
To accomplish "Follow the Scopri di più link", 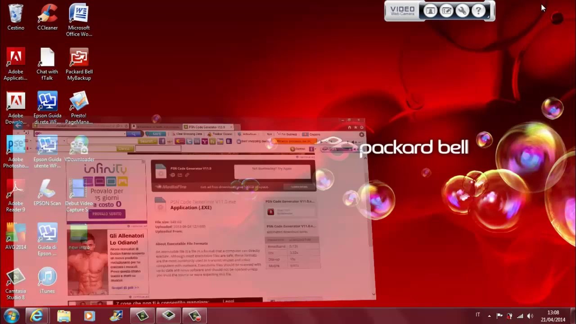I will (x=125, y=288).
